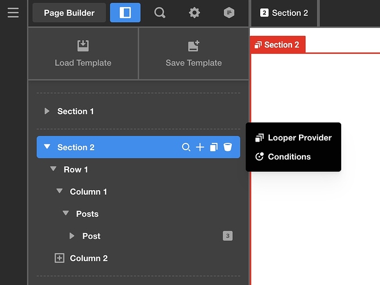
Task: Open the hamburger main menu
Action: tap(13, 13)
